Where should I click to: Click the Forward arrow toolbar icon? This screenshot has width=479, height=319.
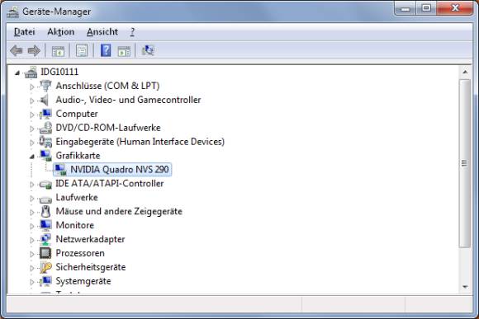34,50
